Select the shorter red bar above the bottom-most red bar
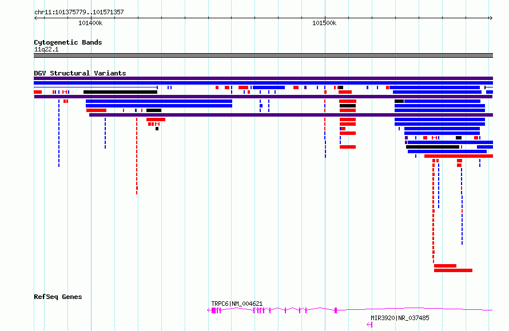The width and height of the screenshot is (509, 331). coord(445,266)
